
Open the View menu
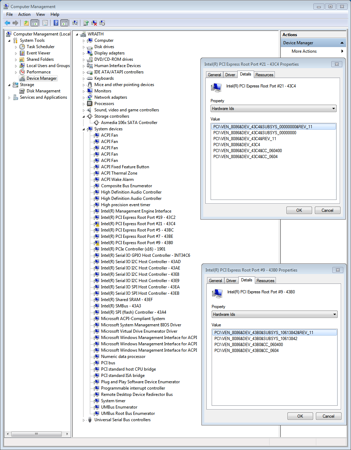click(40, 14)
